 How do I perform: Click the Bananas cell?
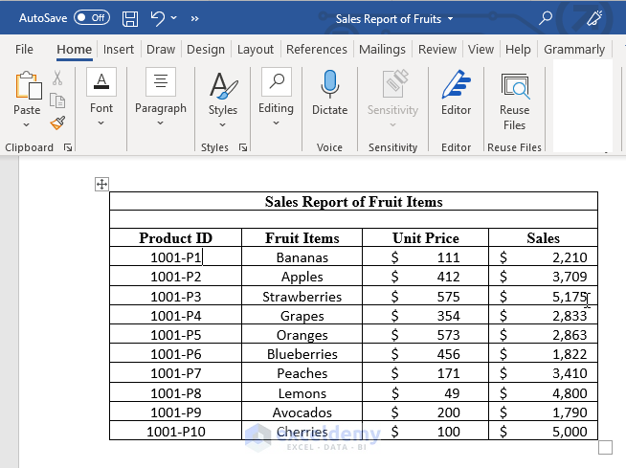point(302,256)
